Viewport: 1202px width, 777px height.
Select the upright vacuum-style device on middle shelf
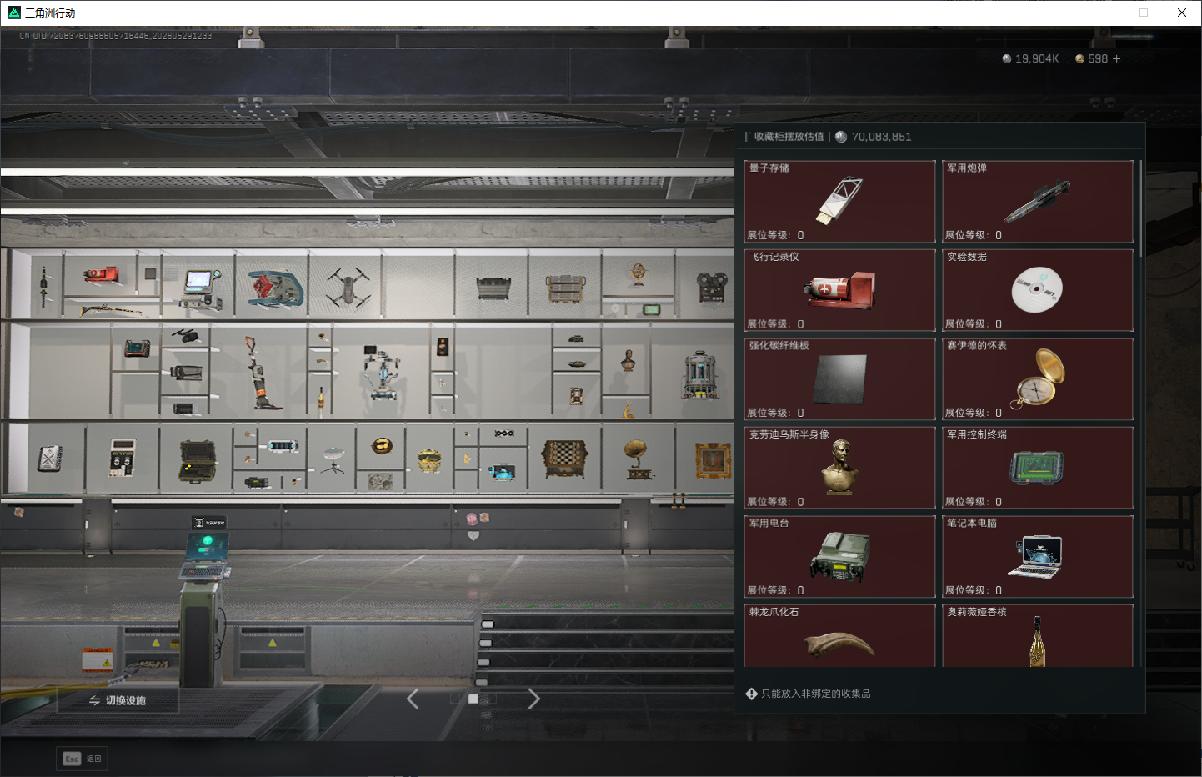click(x=261, y=373)
